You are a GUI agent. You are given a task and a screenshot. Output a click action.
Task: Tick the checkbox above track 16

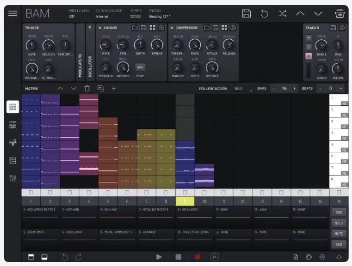[320, 193]
